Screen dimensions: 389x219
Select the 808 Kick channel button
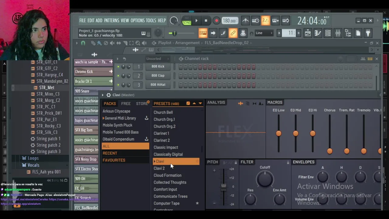coord(157,66)
